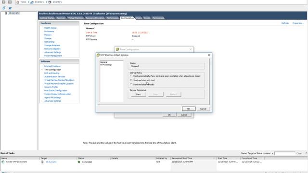Click the Clear filter button
308x173 pixels.
pos(299,153)
